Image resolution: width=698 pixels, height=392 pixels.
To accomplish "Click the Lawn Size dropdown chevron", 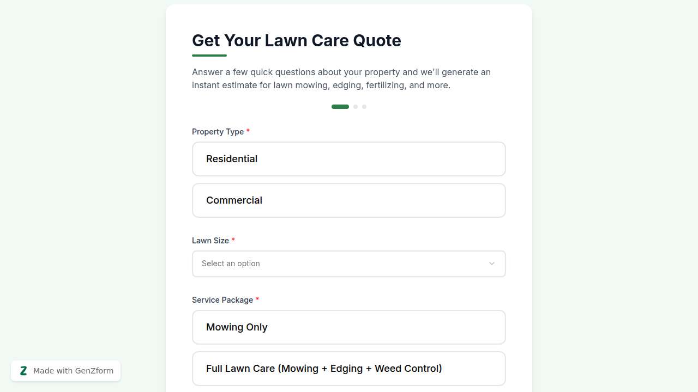I will [491, 264].
